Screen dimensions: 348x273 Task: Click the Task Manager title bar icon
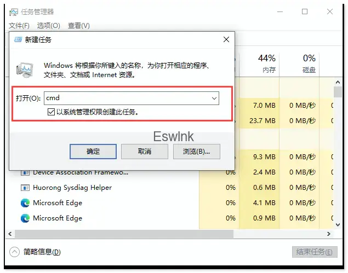(14, 12)
